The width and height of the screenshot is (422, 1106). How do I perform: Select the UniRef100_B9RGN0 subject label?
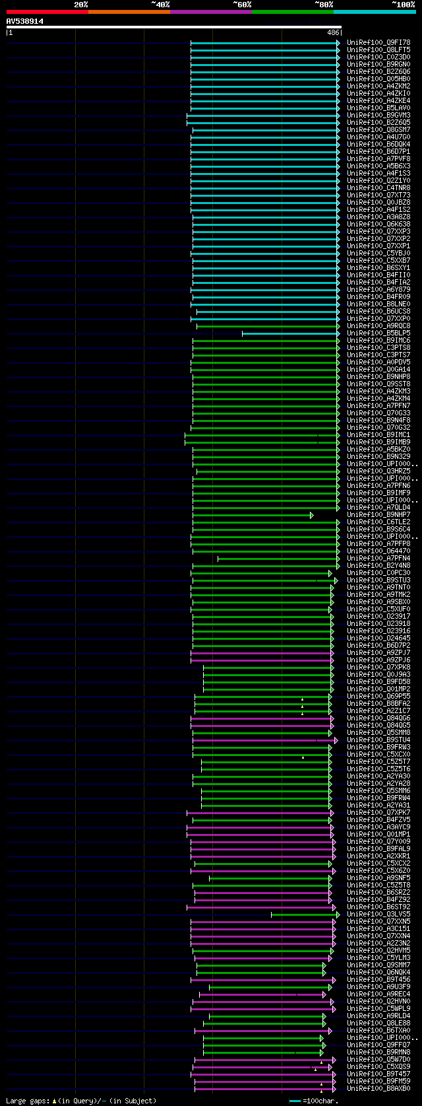(378, 65)
